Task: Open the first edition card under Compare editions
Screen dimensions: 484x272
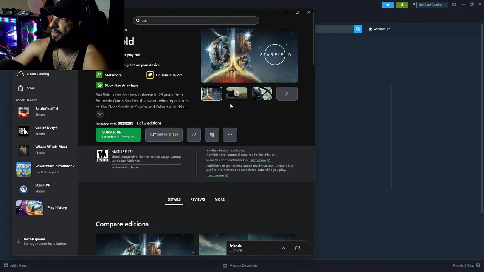Action: [144, 244]
